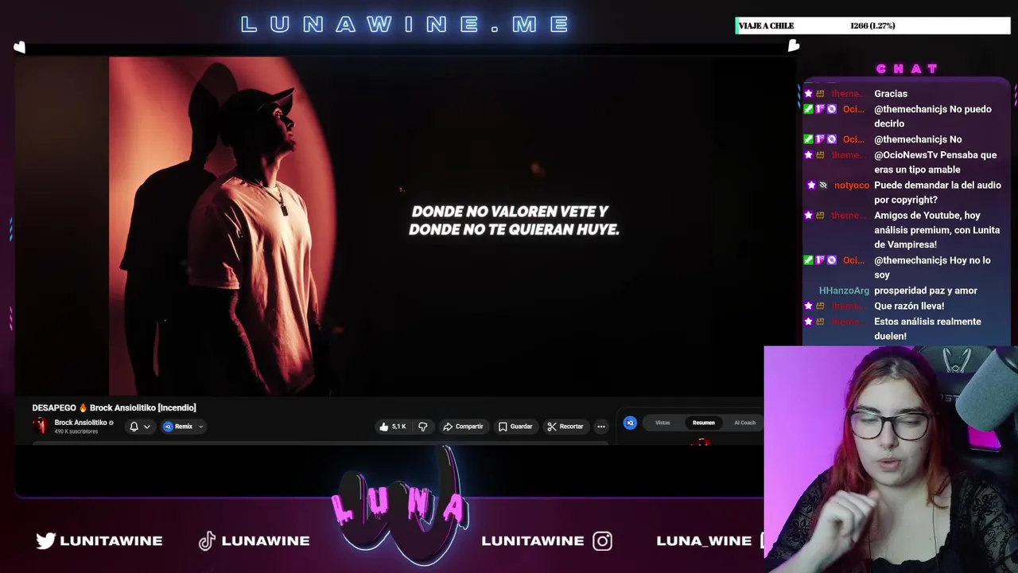Click the Remix button
This screenshot has width=1018, height=573.
[178, 427]
